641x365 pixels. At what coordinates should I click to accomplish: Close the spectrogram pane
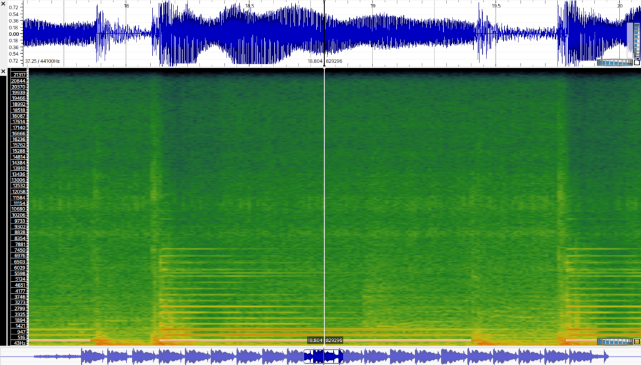coord(3,71)
